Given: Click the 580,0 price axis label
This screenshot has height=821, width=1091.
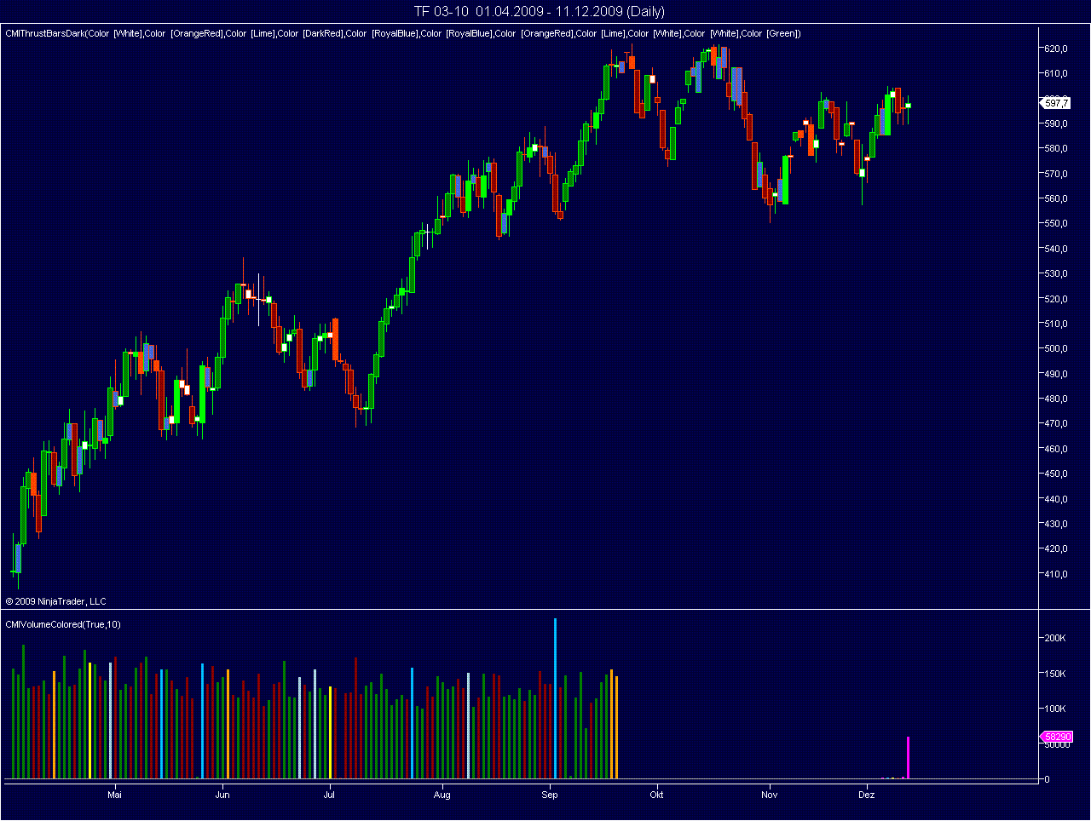Looking at the screenshot, I should pyautogui.click(x=1056, y=148).
